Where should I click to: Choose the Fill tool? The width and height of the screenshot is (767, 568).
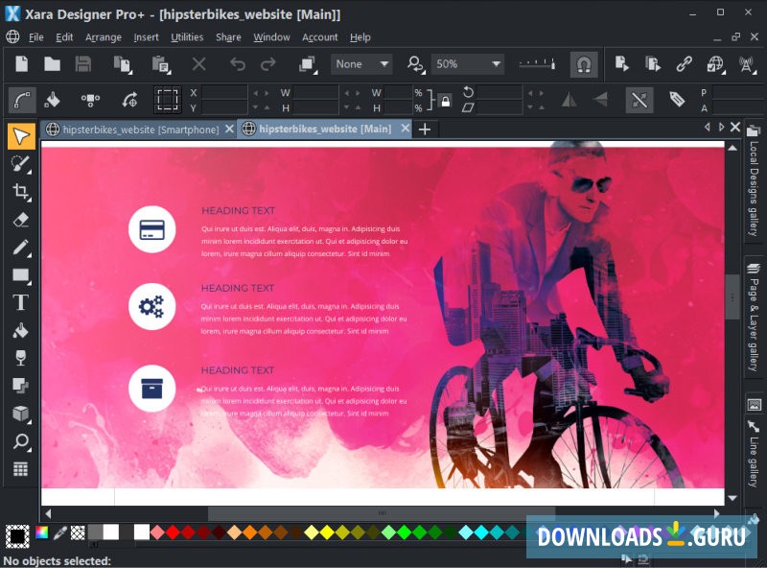pos(21,329)
